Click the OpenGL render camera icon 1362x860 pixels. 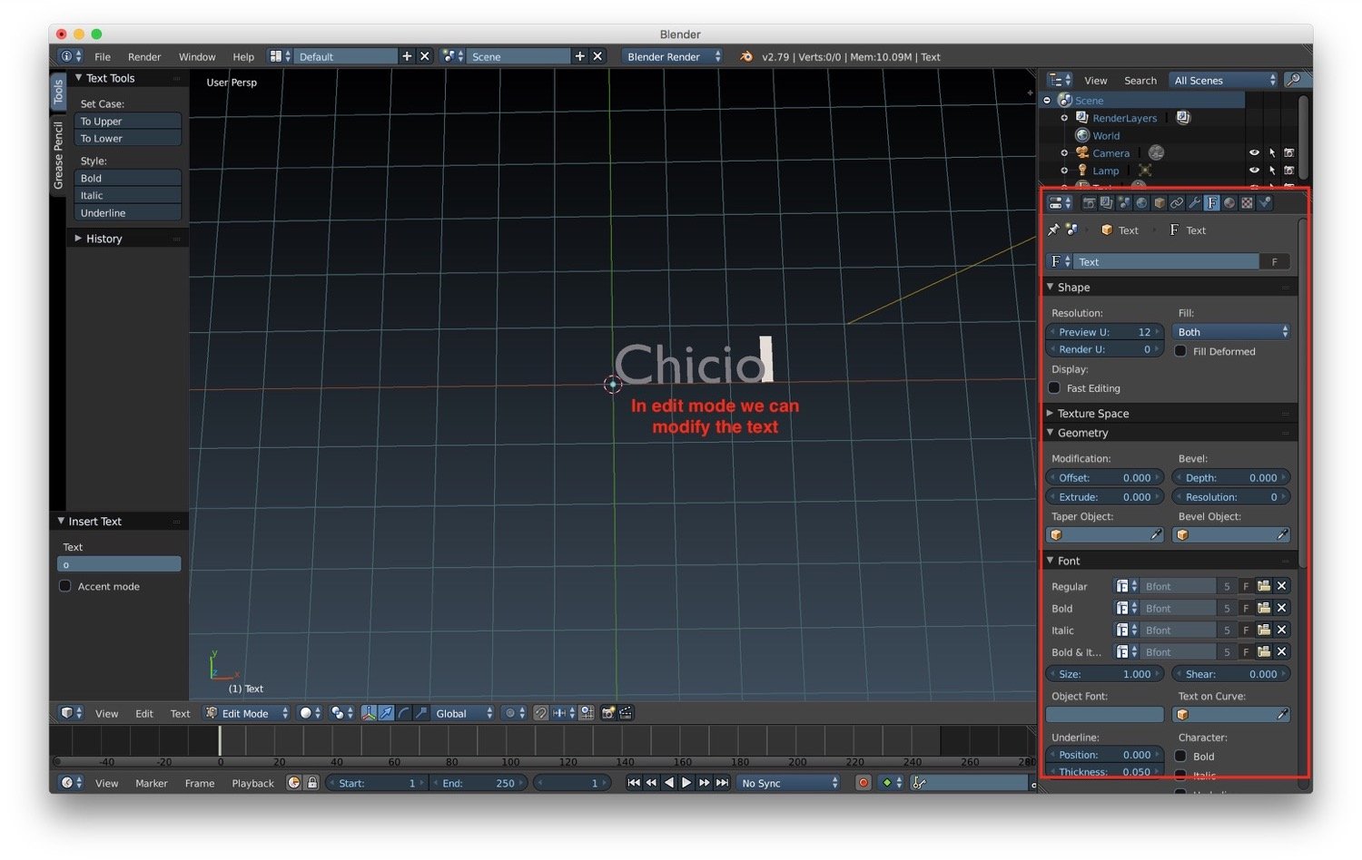(x=608, y=713)
